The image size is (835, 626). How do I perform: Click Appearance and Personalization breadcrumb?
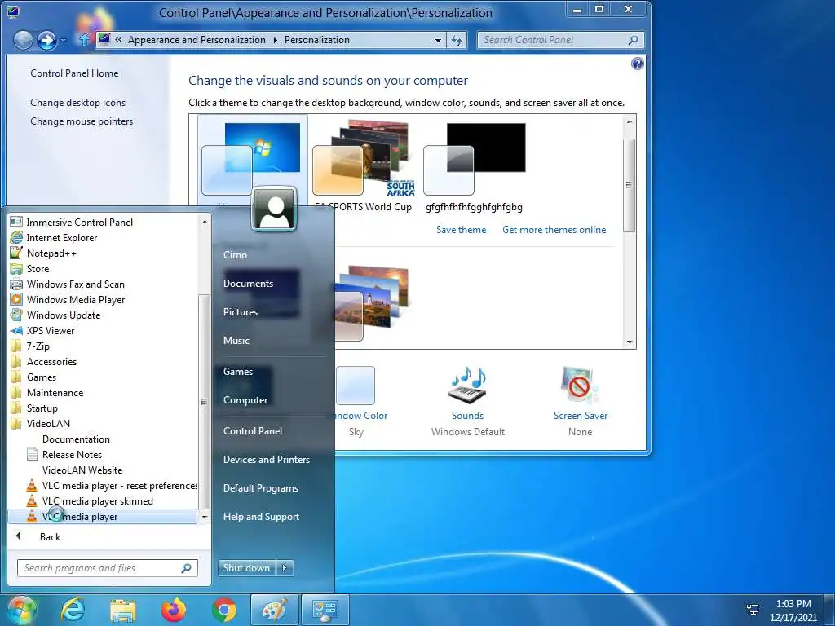tap(197, 40)
